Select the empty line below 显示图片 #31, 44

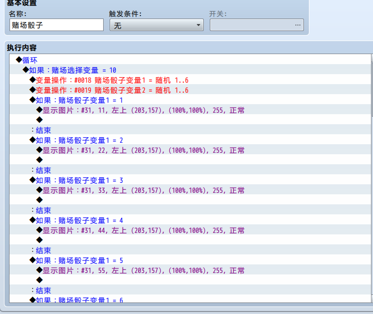click(x=190, y=240)
